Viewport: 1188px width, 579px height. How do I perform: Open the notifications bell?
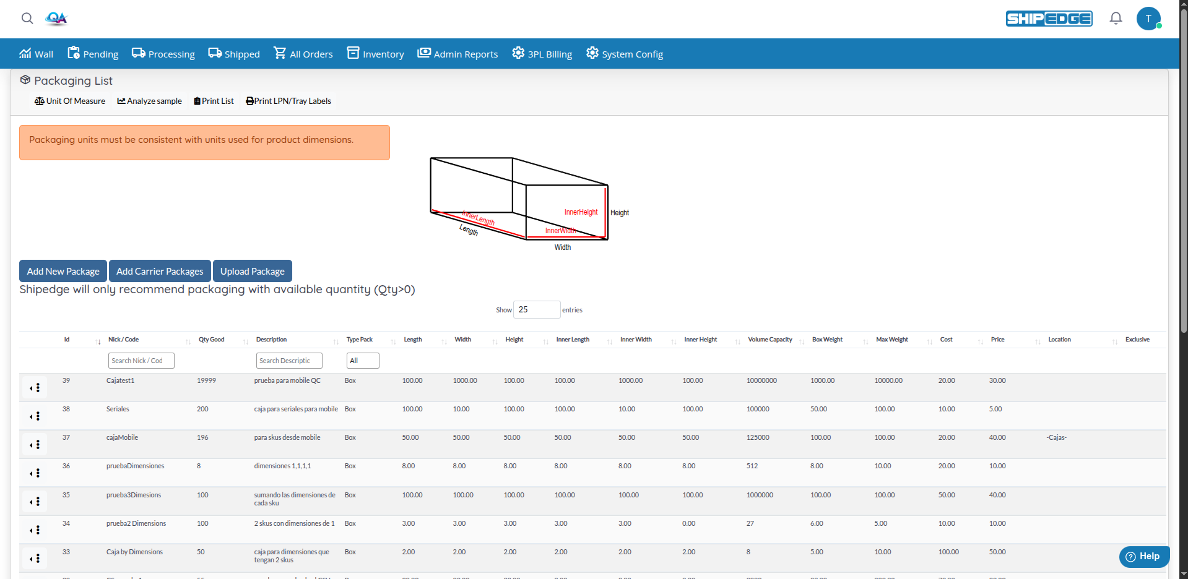coord(1116,19)
